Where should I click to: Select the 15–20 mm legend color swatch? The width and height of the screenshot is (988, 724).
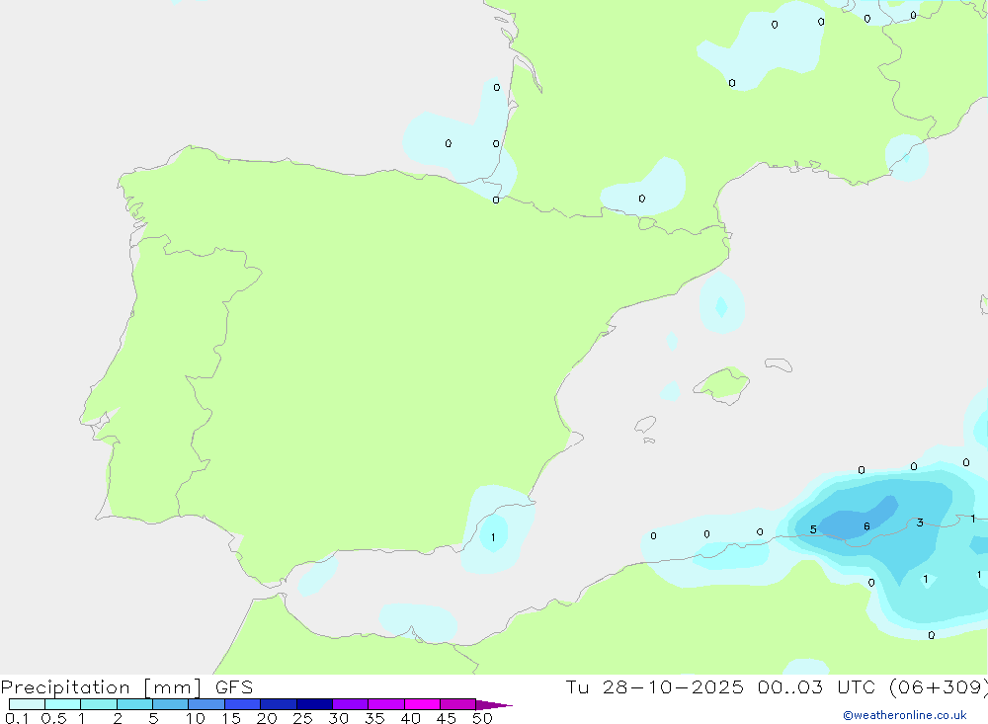pyautogui.click(x=242, y=704)
